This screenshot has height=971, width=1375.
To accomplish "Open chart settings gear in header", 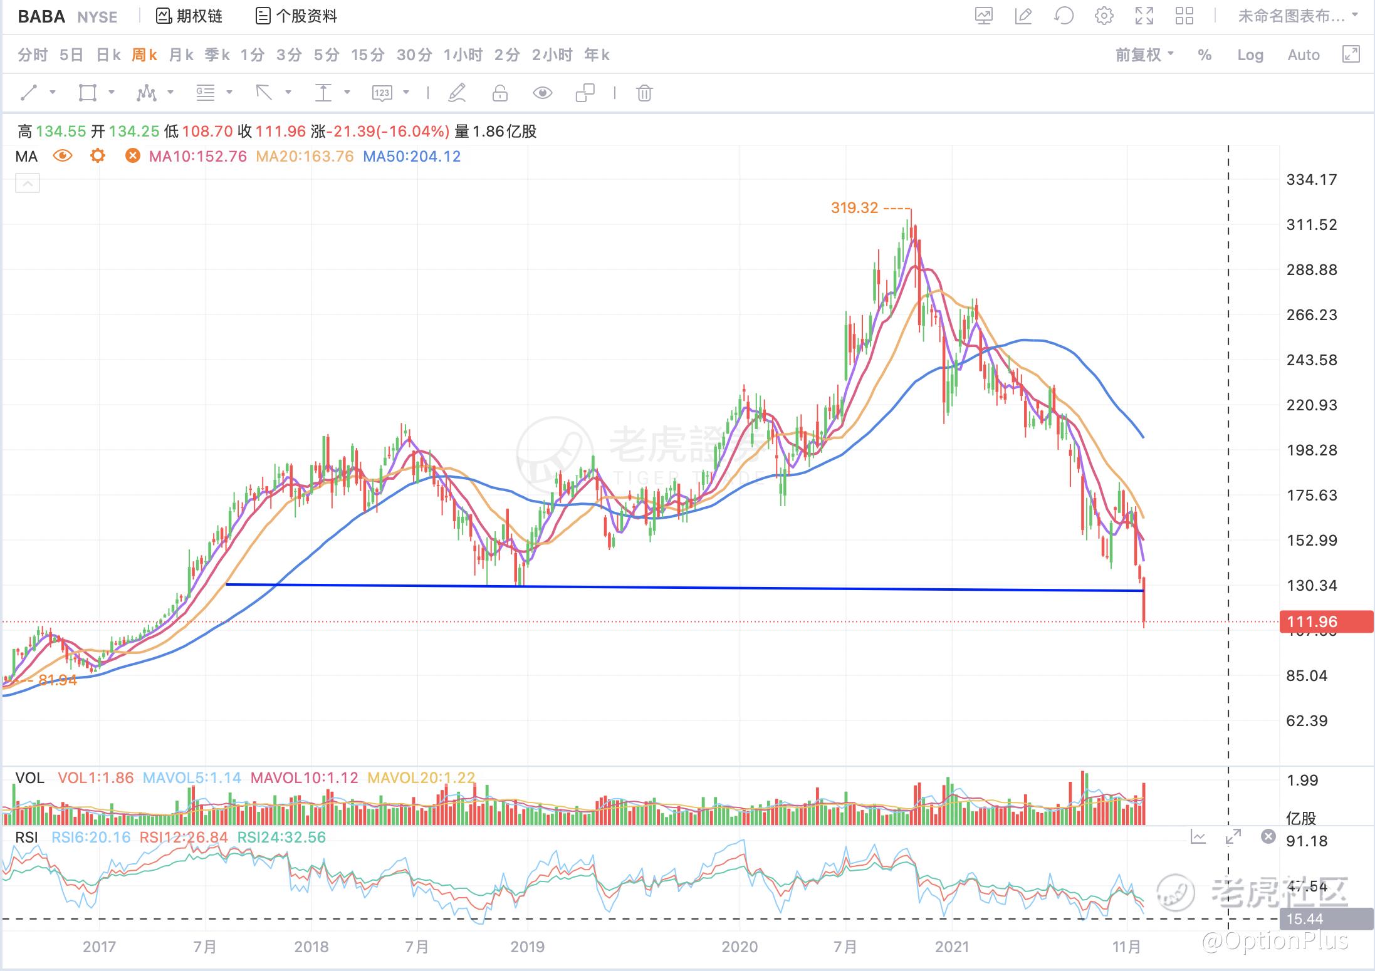I will [x=1104, y=16].
